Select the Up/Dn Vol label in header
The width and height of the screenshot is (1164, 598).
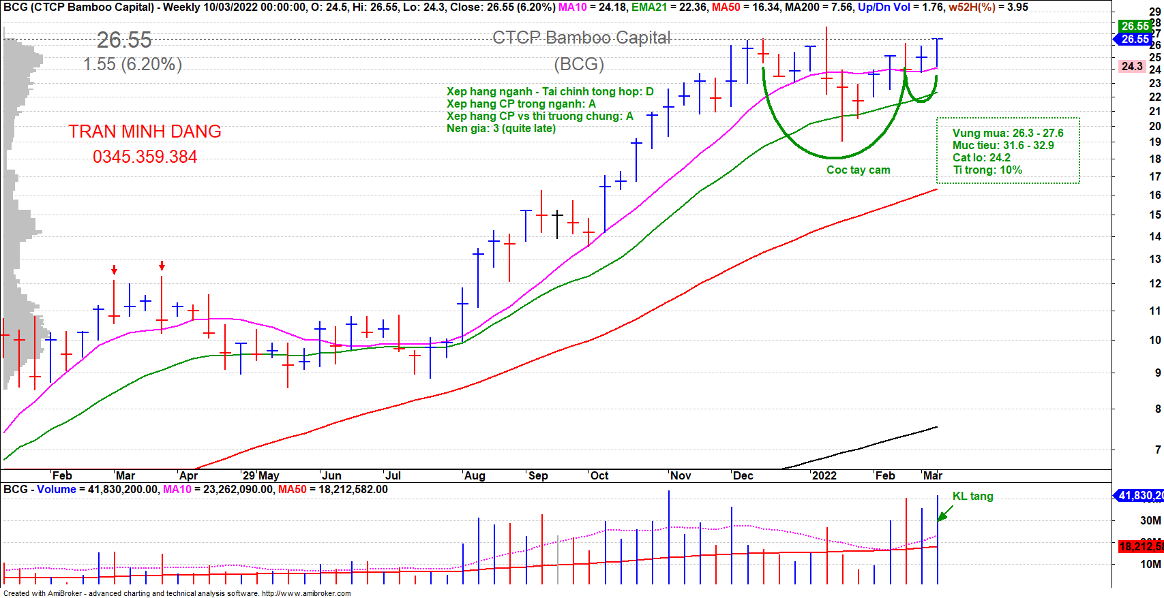884,7
